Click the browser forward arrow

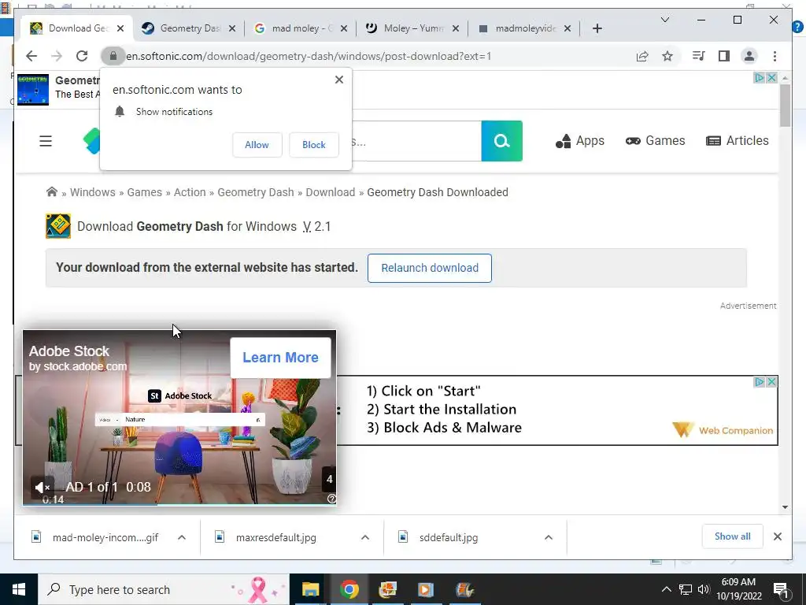pyautogui.click(x=57, y=56)
